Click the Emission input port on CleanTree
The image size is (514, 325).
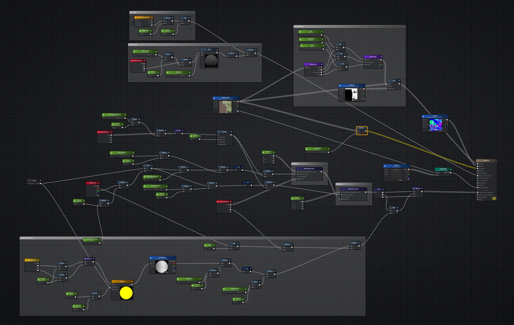[478, 169]
